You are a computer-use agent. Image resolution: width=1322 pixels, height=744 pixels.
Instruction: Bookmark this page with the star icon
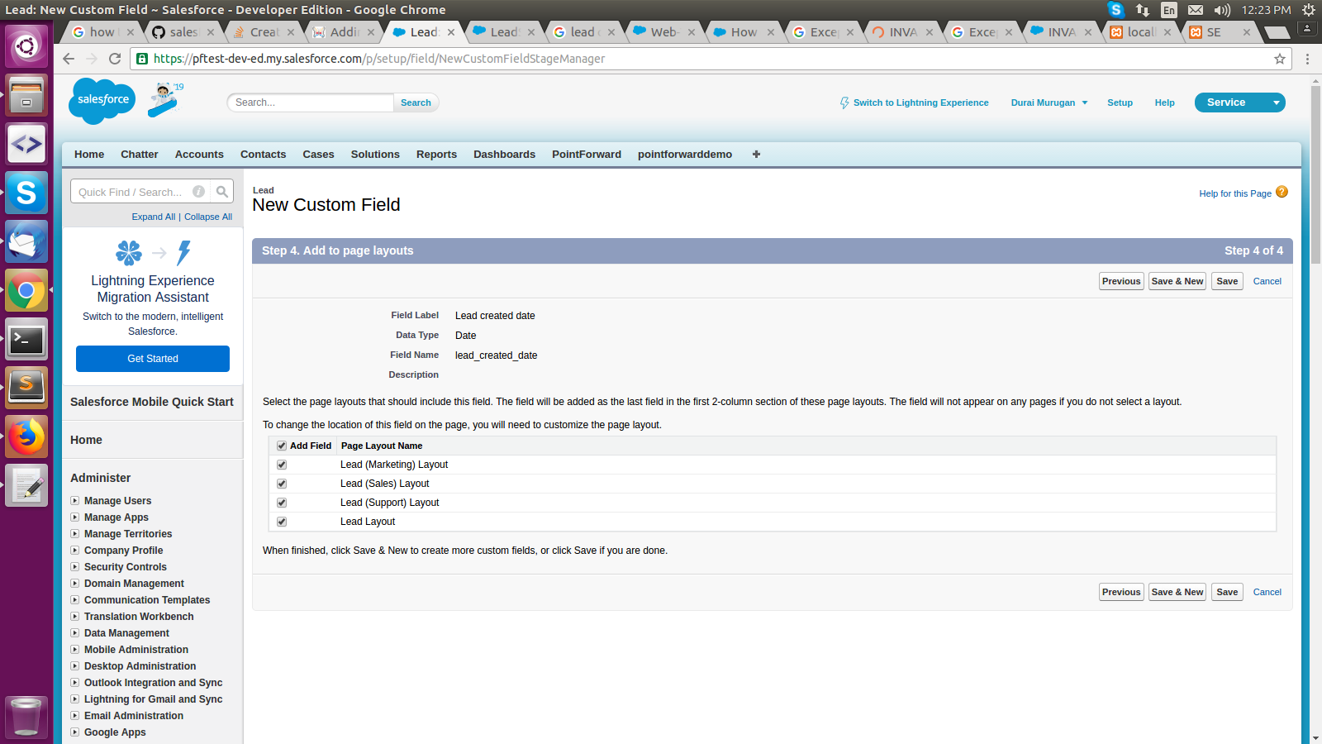tap(1280, 59)
